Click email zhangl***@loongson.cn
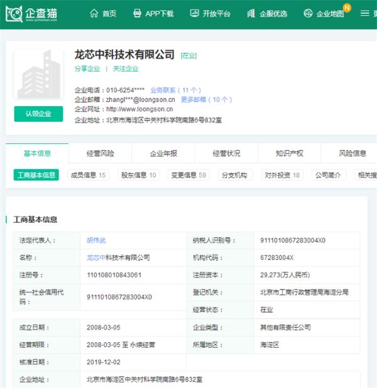 pyautogui.click(x=141, y=99)
